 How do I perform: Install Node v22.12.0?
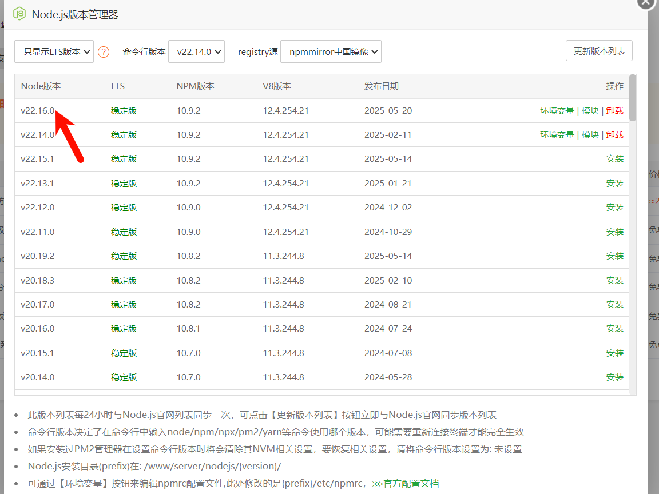pyautogui.click(x=614, y=207)
